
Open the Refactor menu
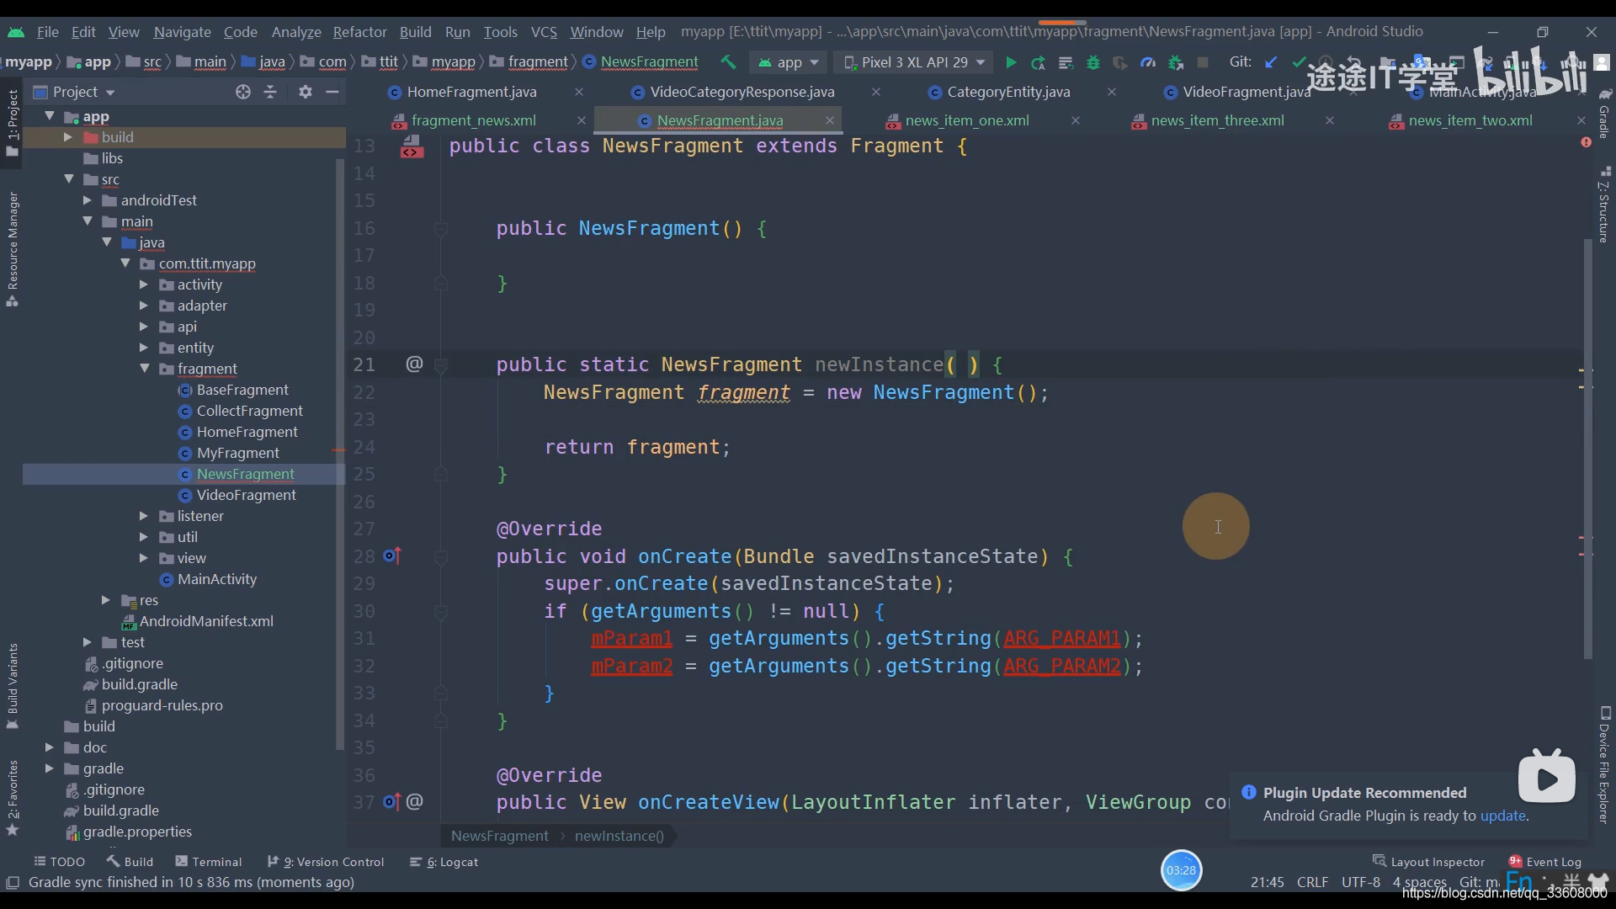(359, 32)
